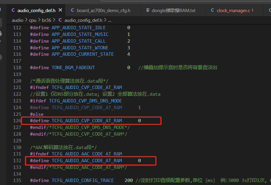
Task: Select the br36 breadcrumb segment
Action: tap(47, 20)
